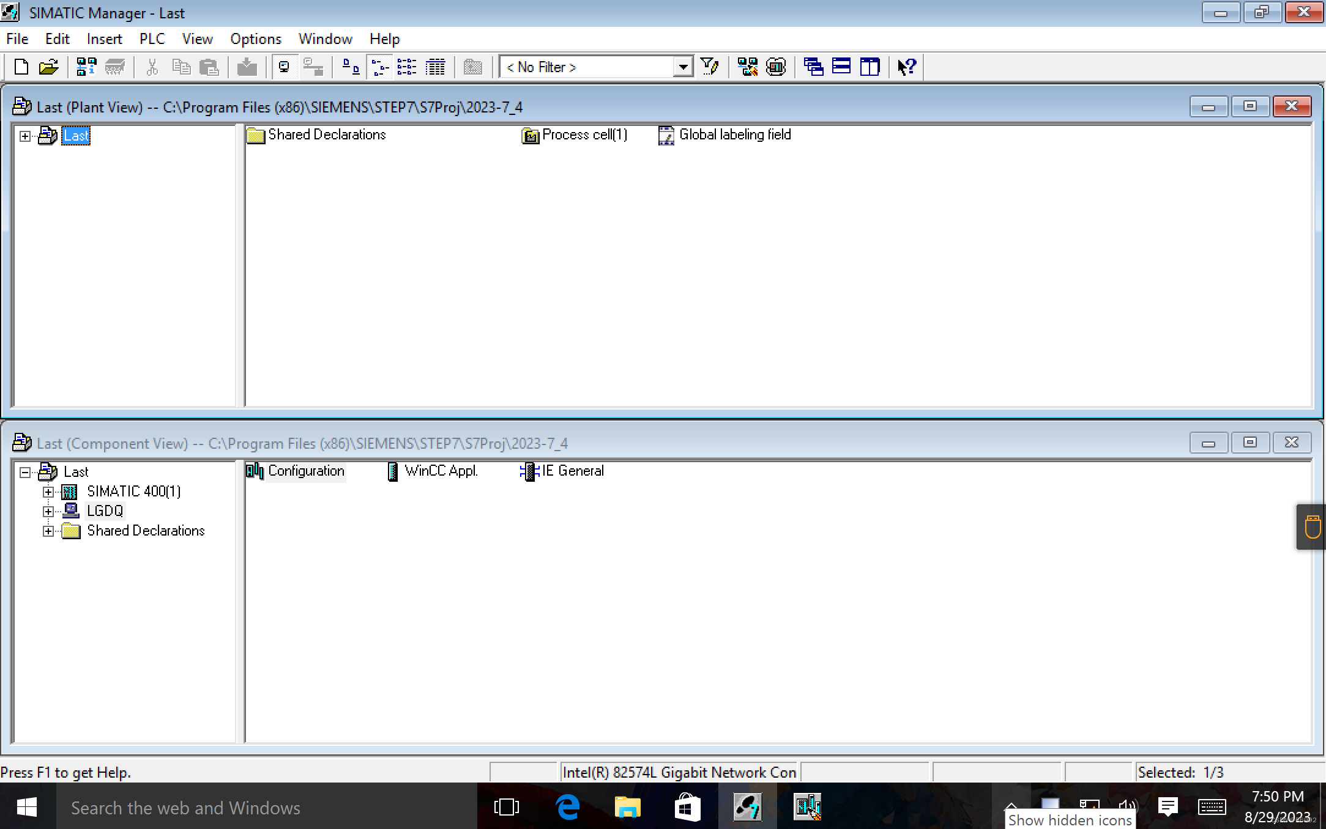The image size is (1326, 829).
Task: Open the PLC menu
Action: click(152, 39)
